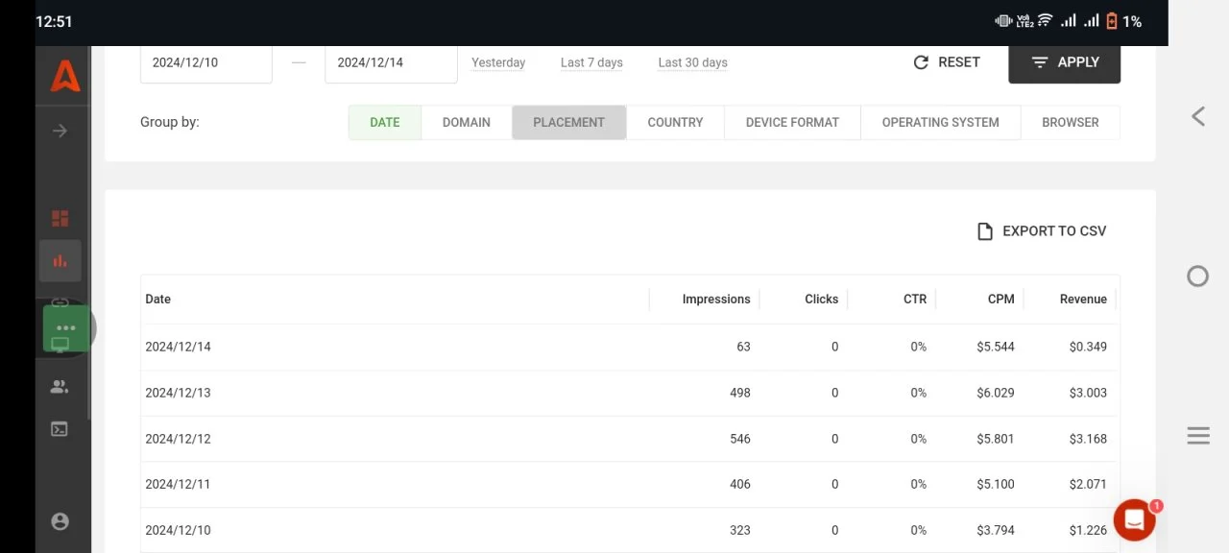This screenshot has width=1229, height=553.
Task: Sort by the CPM column header
Action: coord(1001,300)
